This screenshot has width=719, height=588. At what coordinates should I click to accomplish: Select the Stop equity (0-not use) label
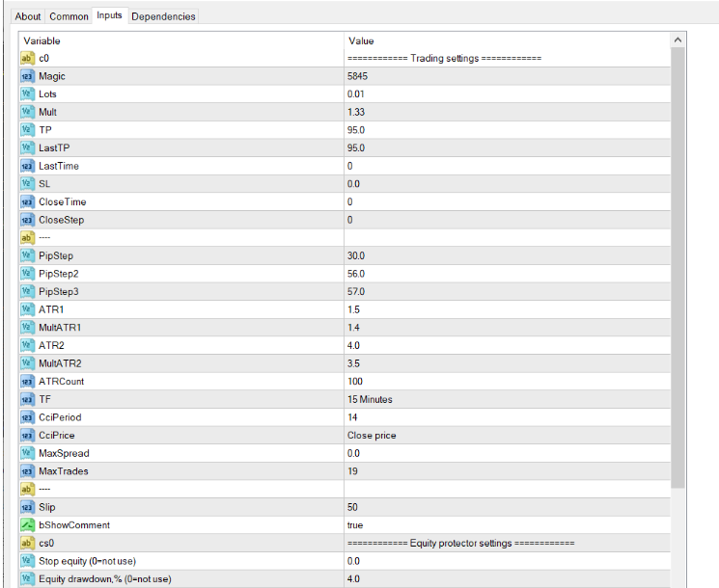(87, 561)
